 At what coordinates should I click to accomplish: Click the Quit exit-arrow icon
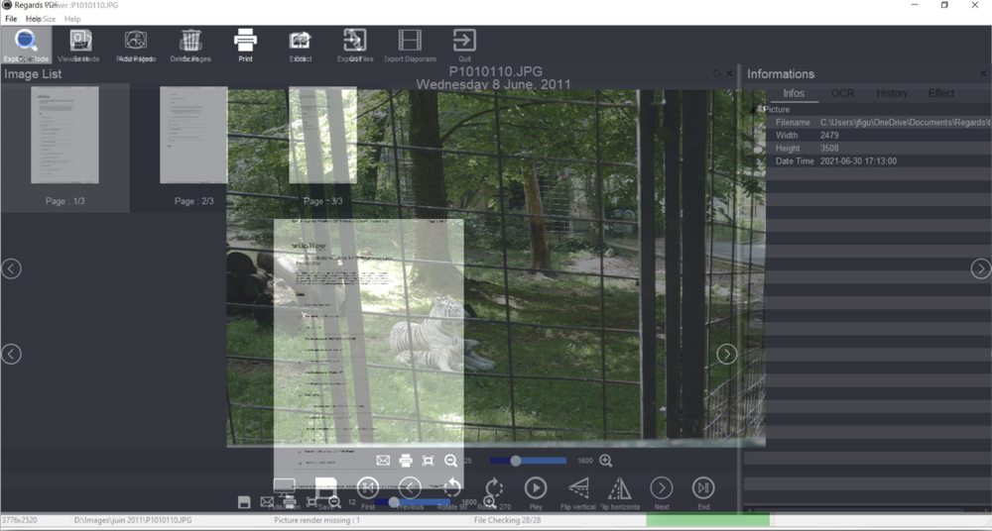pos(465,40)
